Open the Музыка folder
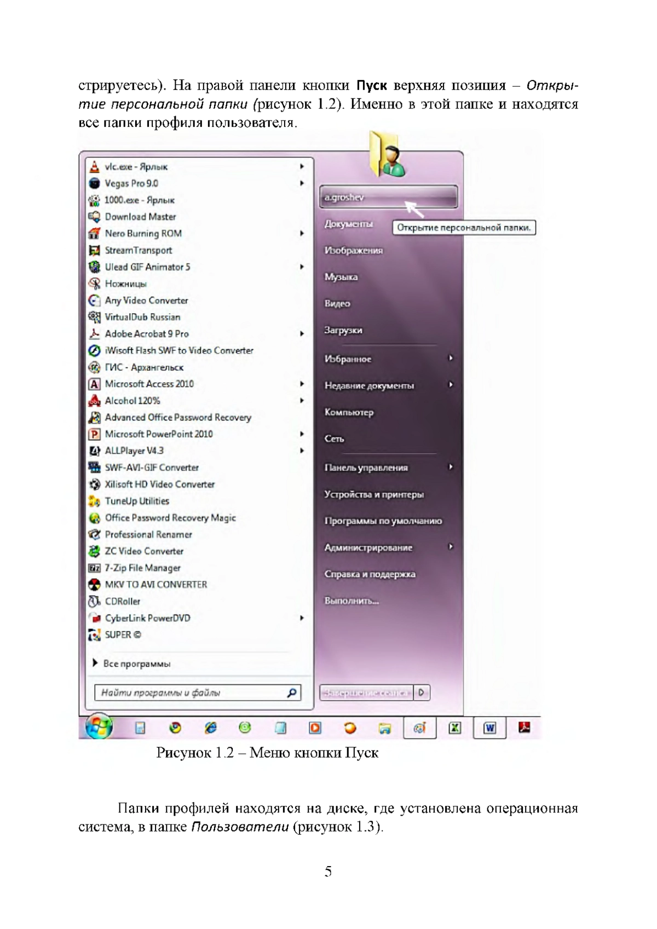 point(341,277)
